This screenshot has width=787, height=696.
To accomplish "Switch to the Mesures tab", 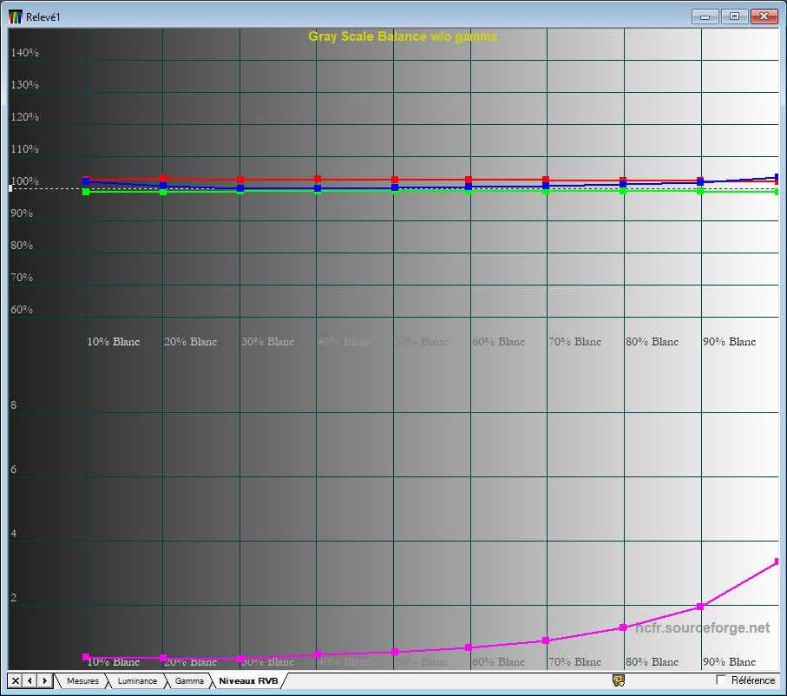I will 82,681.
